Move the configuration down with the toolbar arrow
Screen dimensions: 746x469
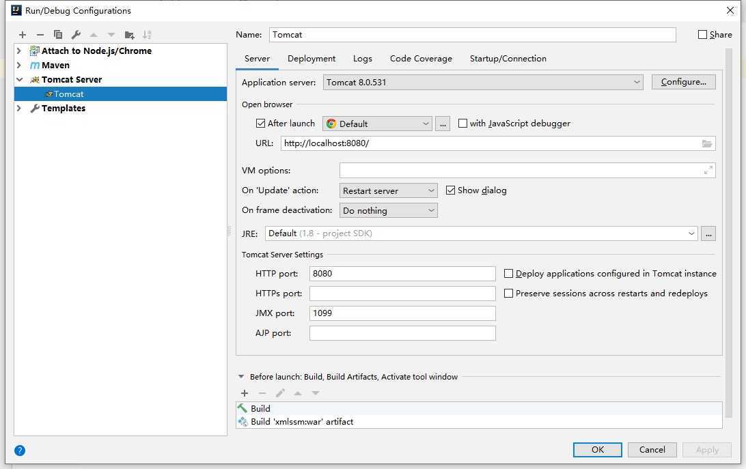coord(111,35)
